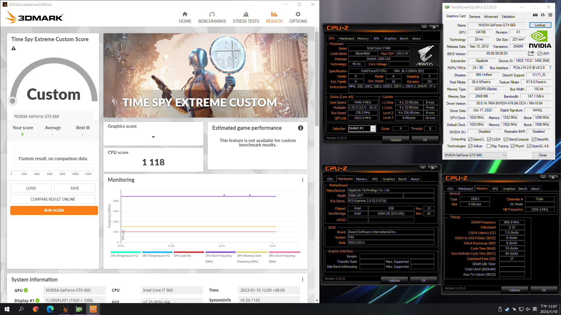Toggle the OpenCL checkbox in GPU-Z
This screenshot has height=315, width=561.
470,139
